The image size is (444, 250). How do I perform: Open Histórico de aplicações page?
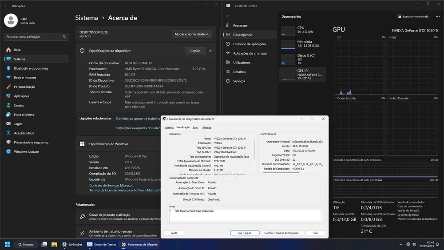[250, 44]
